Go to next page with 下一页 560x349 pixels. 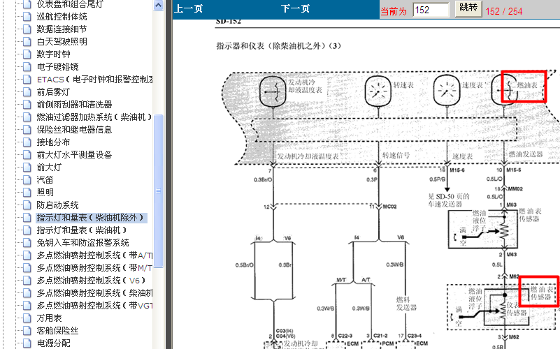pos(295,8)
